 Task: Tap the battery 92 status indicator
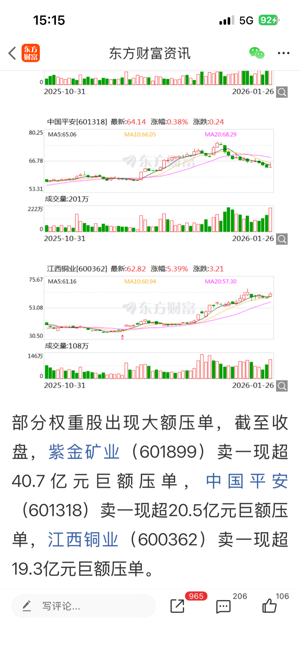269,20
